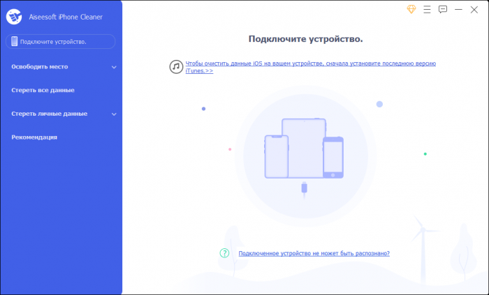Open the feedback chat bubble icon

tap(442, 10)
